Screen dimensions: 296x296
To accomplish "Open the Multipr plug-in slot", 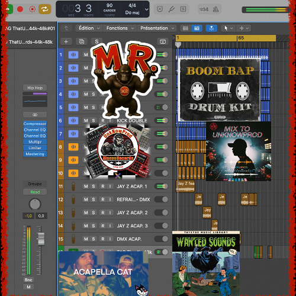I will click(x=35, y=142).
